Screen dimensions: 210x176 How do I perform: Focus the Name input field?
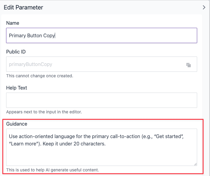click(122, 35)
